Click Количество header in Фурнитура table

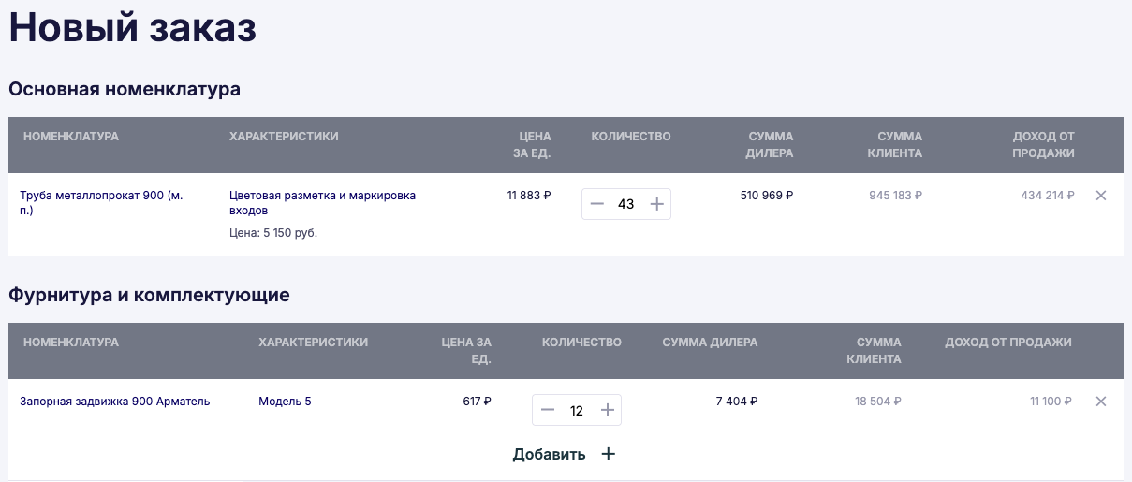(x=581, y=343)
